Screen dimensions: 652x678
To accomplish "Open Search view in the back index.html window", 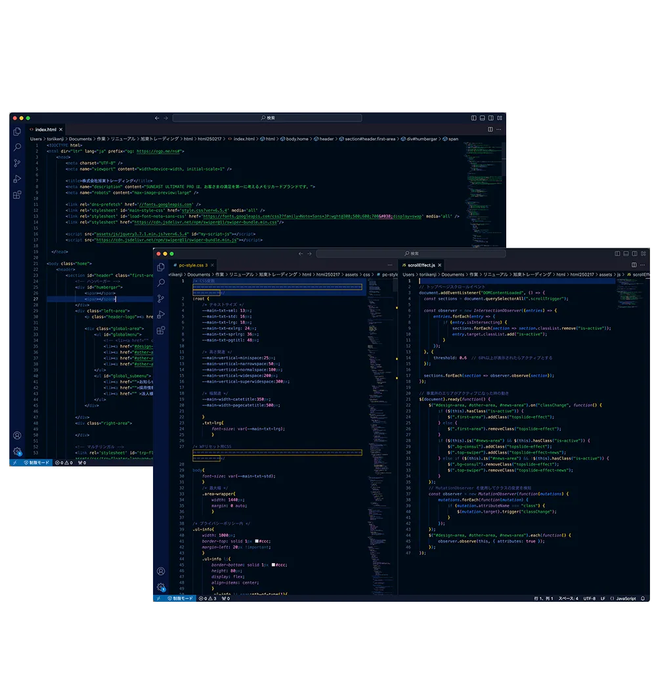I will [x=17, y=147].
